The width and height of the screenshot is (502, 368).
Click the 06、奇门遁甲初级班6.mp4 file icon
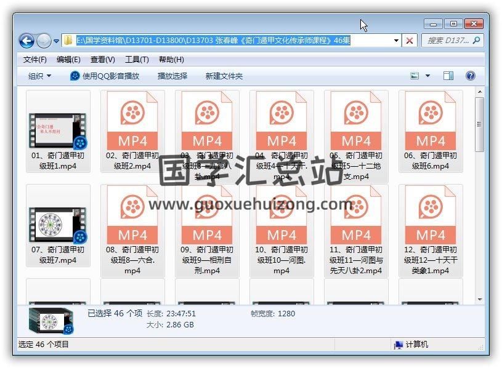(430, 121)
